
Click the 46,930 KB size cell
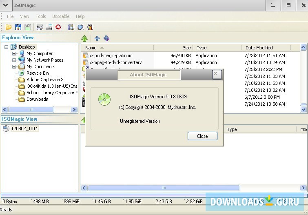point(181,55)
